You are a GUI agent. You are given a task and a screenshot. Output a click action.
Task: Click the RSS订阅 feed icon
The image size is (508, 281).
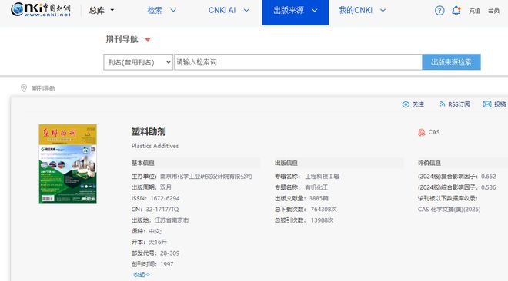[443, 104]
